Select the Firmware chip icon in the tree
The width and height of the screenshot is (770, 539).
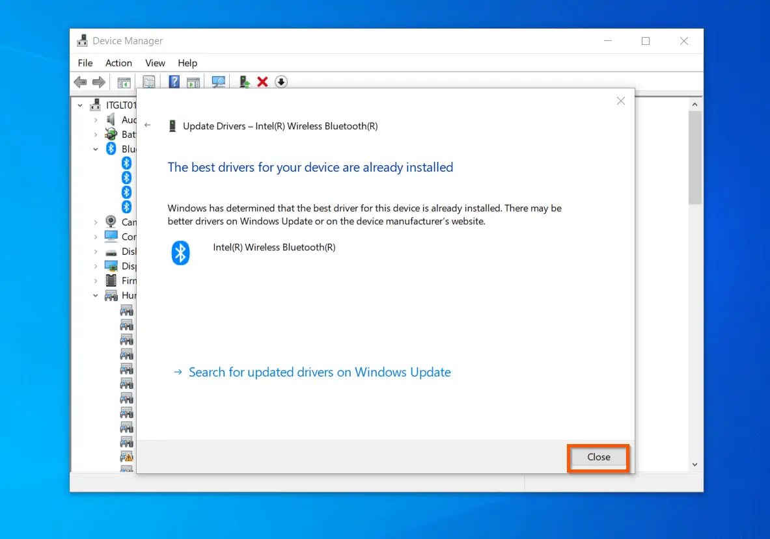[111, 280]
